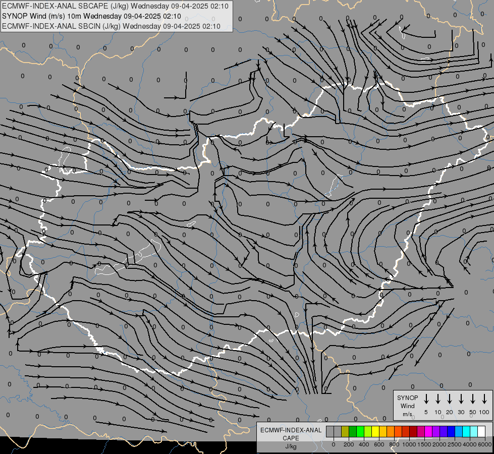The height and width of the screenshot is (454, 494).
Task: Click the '600' tick label on color scale
Action: click(x=379, y=444)
